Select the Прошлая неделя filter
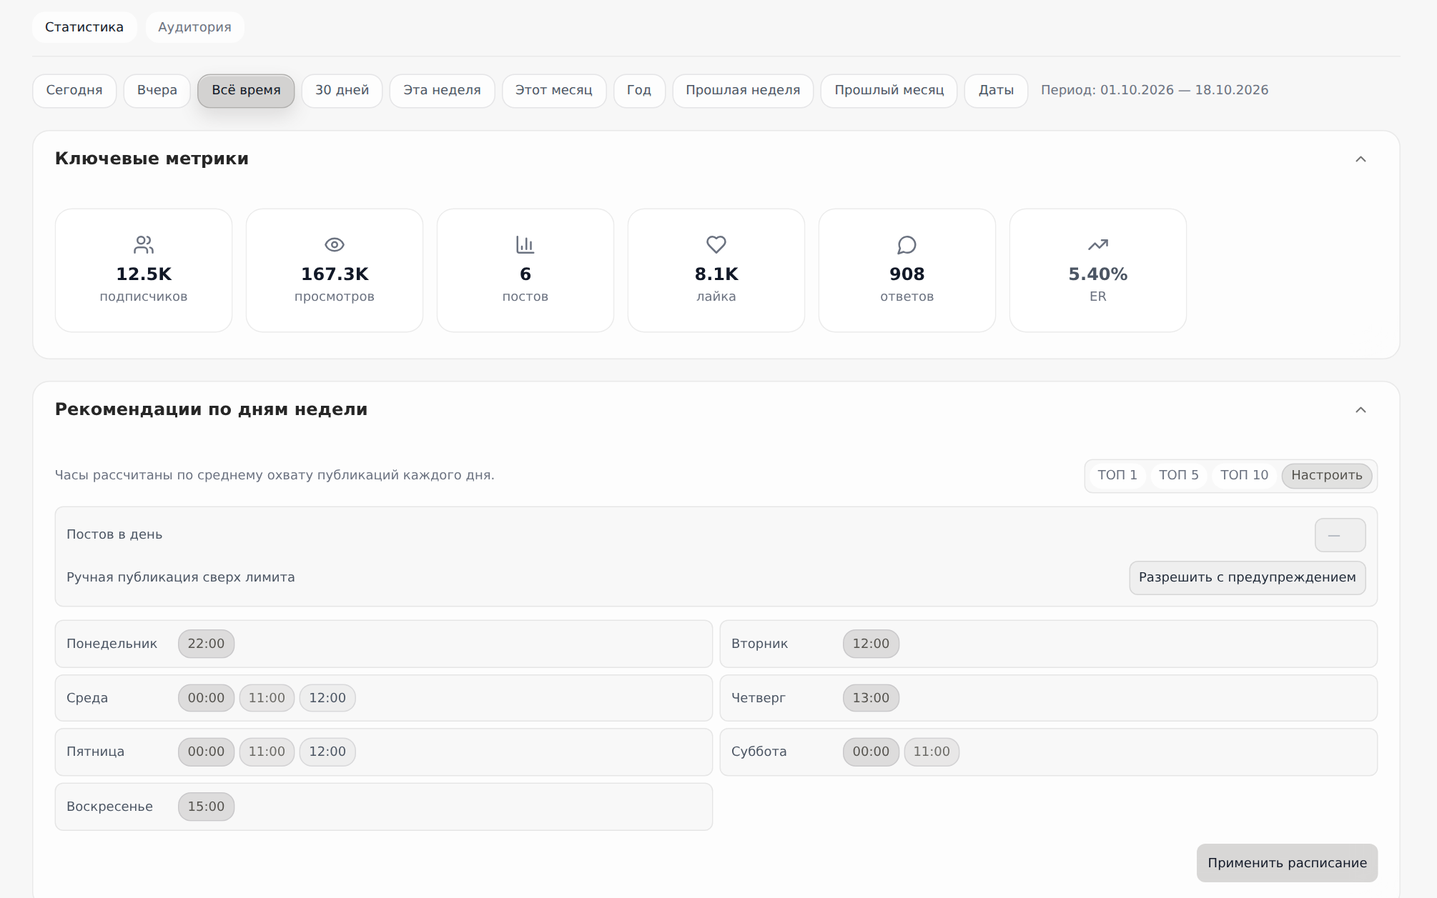The height and width of the screenshot is (898, 1437). click(743, 91)
